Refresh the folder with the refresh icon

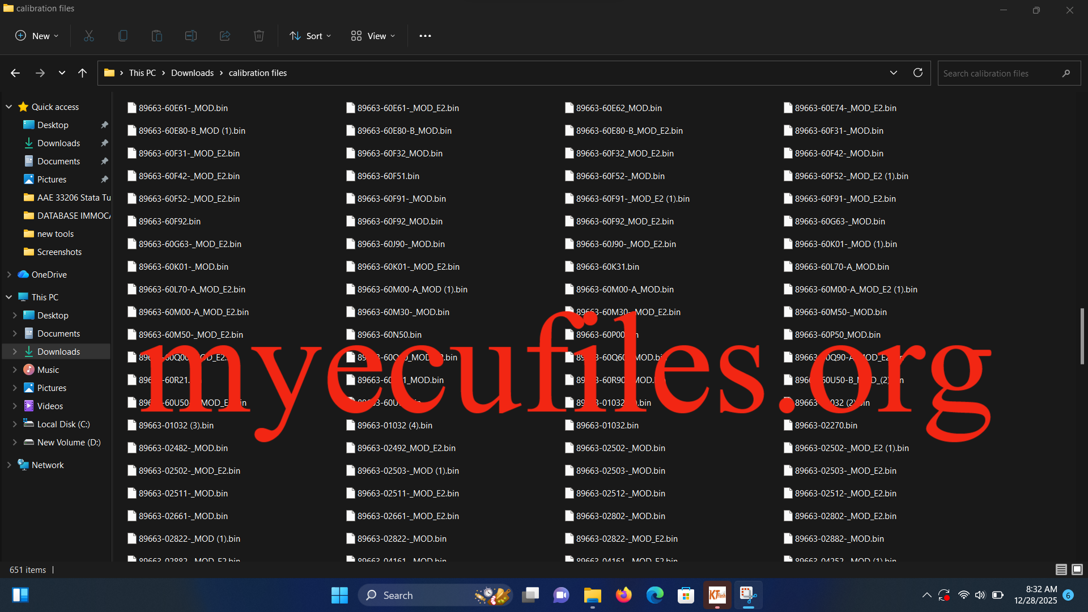point(918,73)
